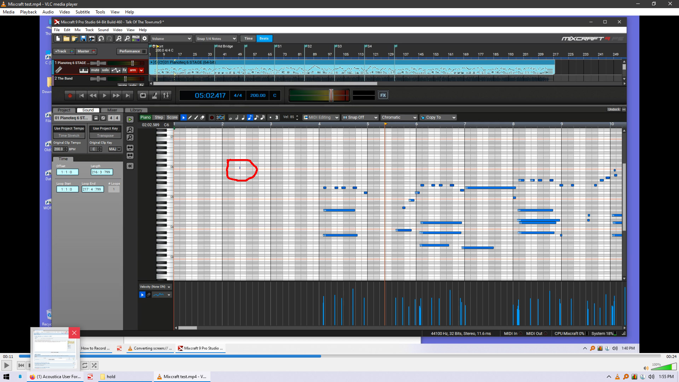The height and width of the screenshot is (382, 679).
Task: Toggle mute on Pianoteq 6 STAGE track
Action: click(x=95, y=70)
